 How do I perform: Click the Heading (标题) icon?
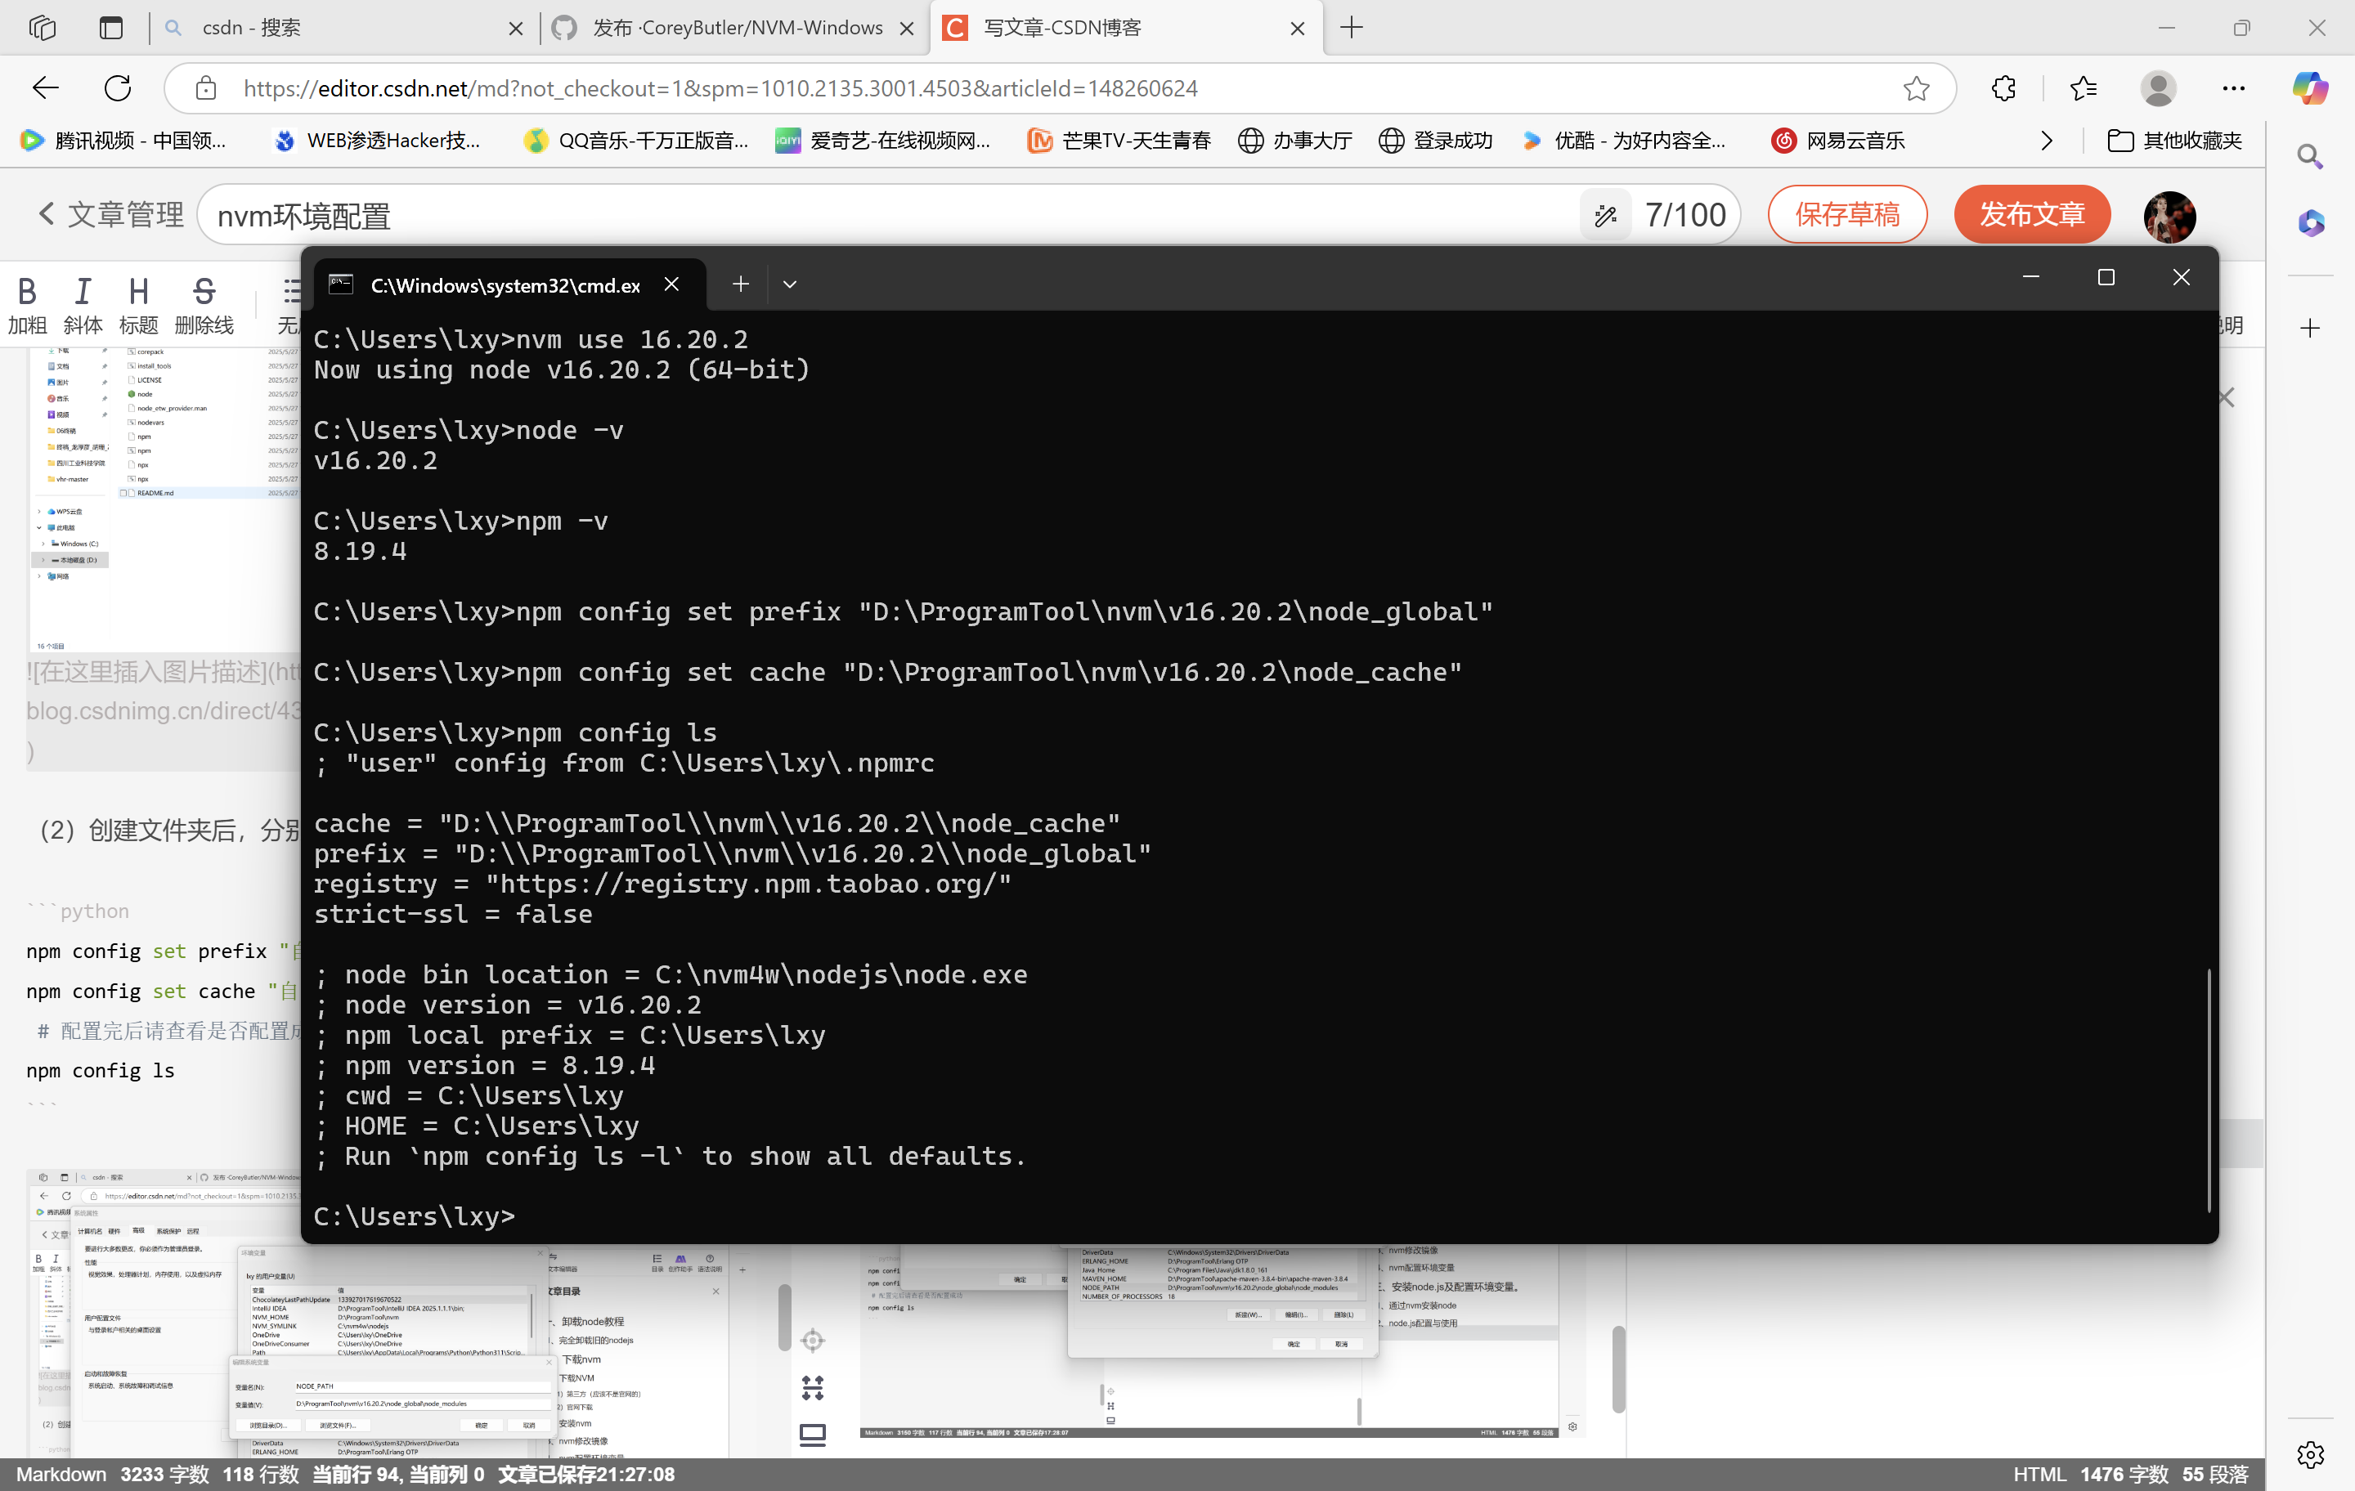(138, 291)
